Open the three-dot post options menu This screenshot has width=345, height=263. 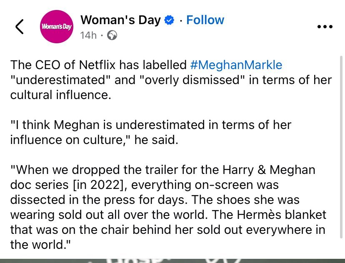click(325, 27)
